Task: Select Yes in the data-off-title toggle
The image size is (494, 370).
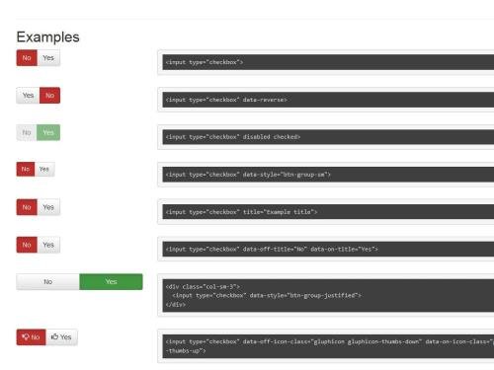Action: pyautogui.click(x=48, y=245)
